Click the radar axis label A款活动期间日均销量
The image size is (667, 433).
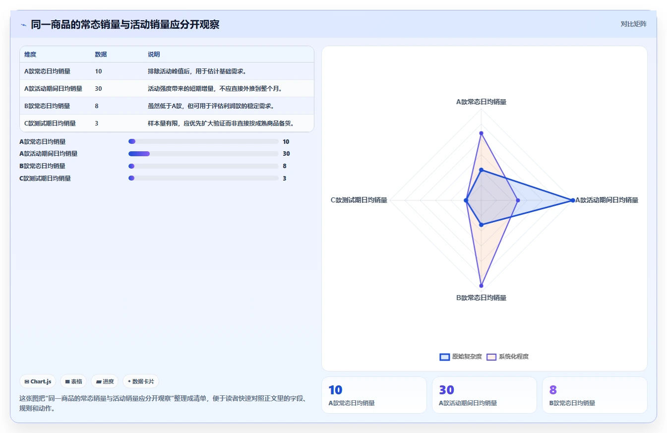(606, 200)
